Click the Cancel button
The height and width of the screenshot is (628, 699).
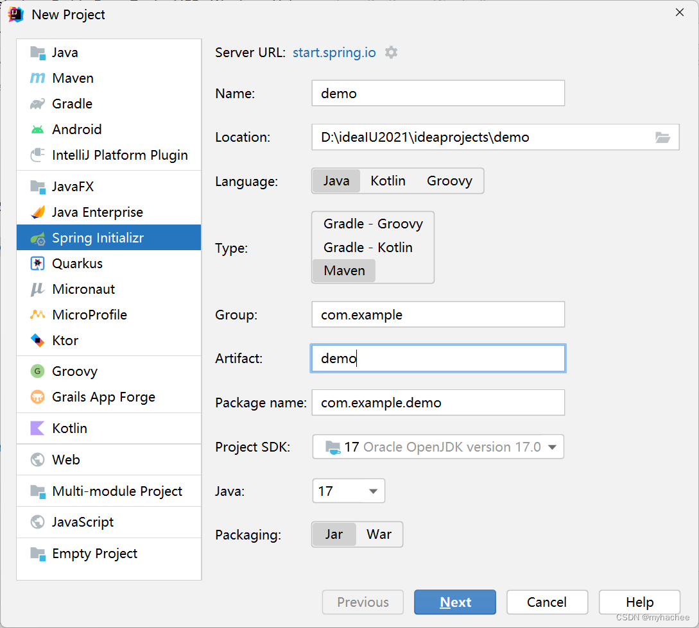[x=547, y=602]
